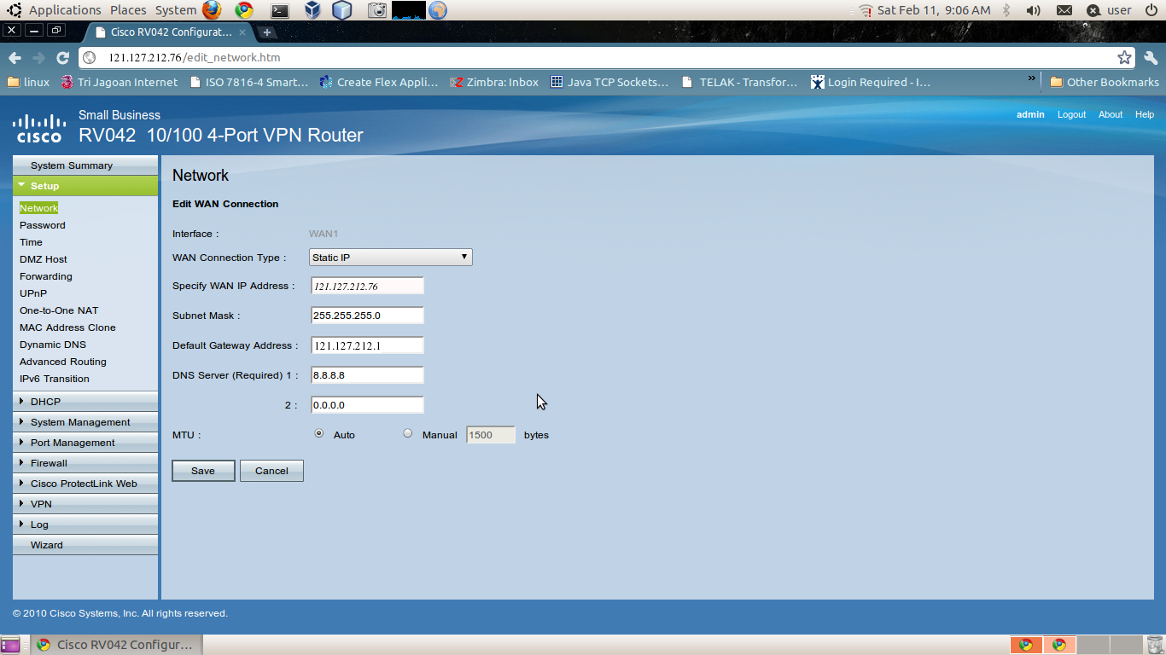Click Logout link in Cisco header

pos(1071,114)
